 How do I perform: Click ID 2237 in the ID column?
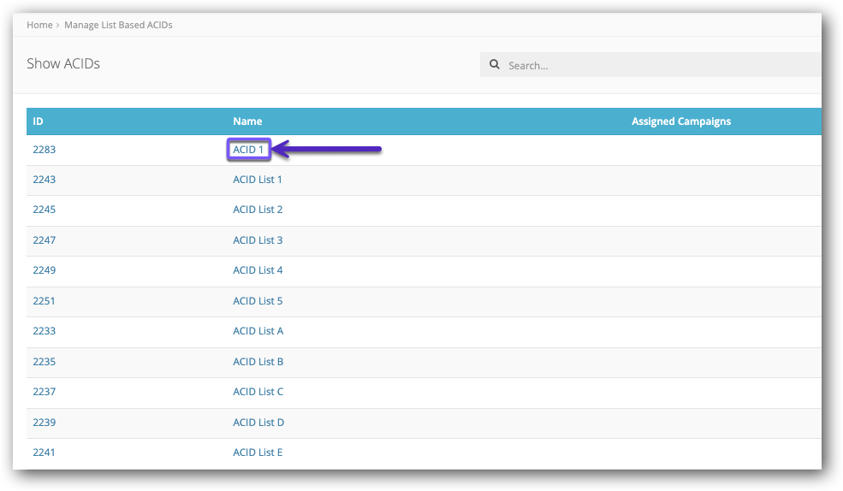click(x=44, y=392)
